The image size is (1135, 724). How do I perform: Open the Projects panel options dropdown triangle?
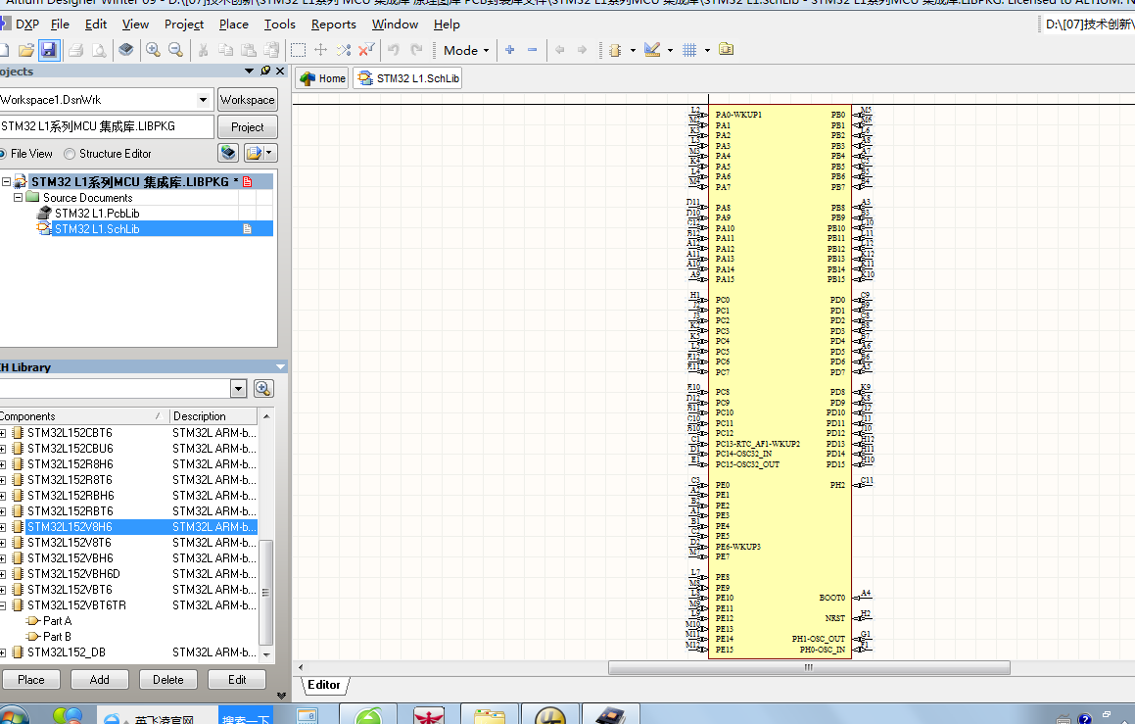pos(249,71)
